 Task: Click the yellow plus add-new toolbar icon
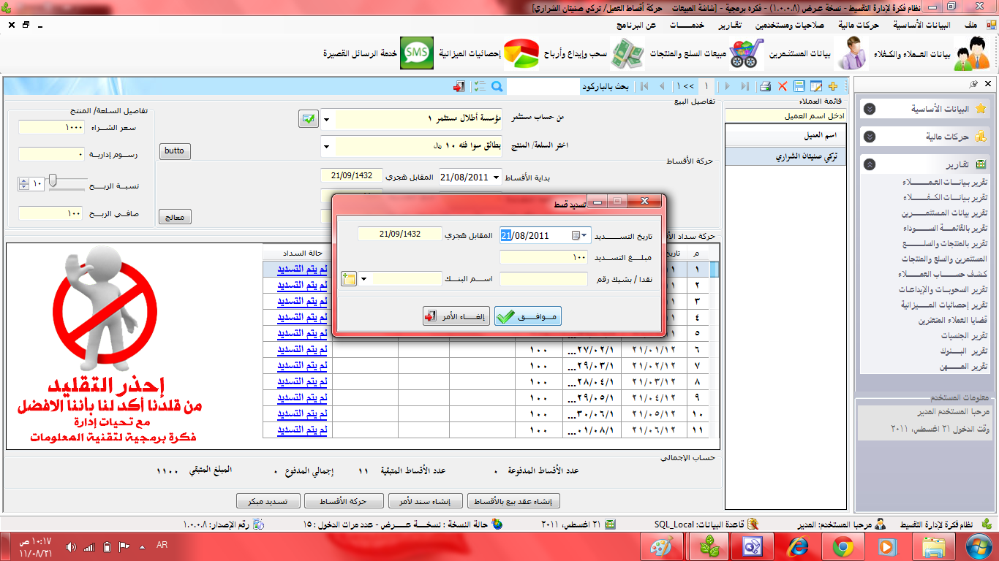832,86
